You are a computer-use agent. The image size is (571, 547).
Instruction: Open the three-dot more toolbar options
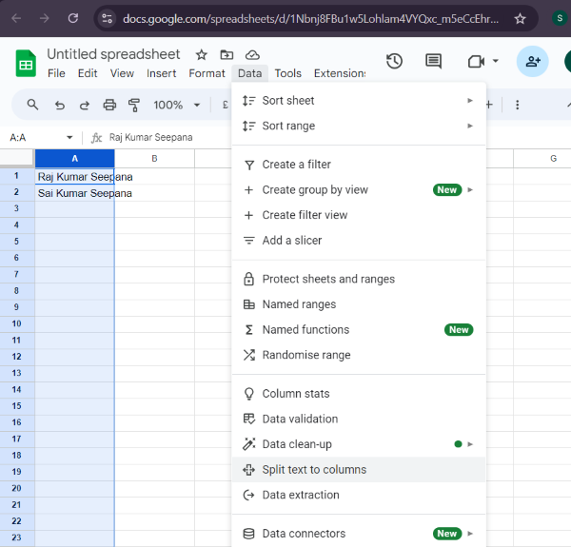coord(517,105)
